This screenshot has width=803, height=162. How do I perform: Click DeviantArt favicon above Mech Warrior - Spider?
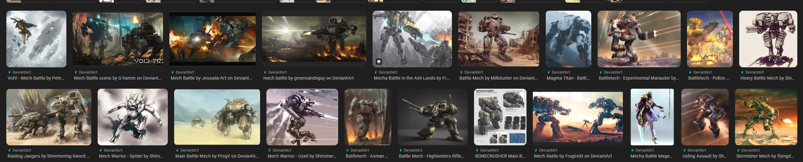coord(101,150)
